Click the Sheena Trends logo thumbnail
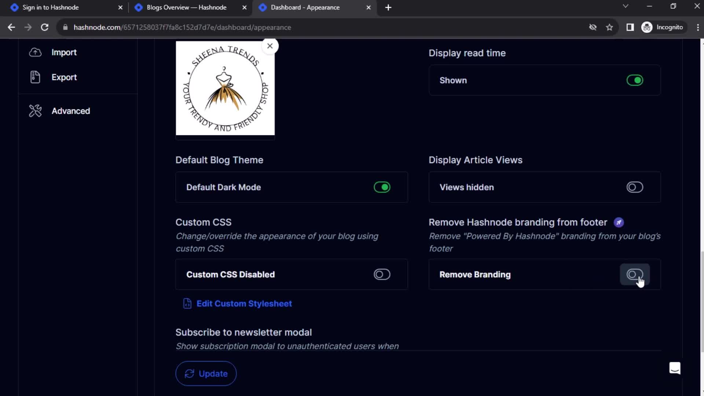This screenshot has height=396, width=704. point(225,88)
